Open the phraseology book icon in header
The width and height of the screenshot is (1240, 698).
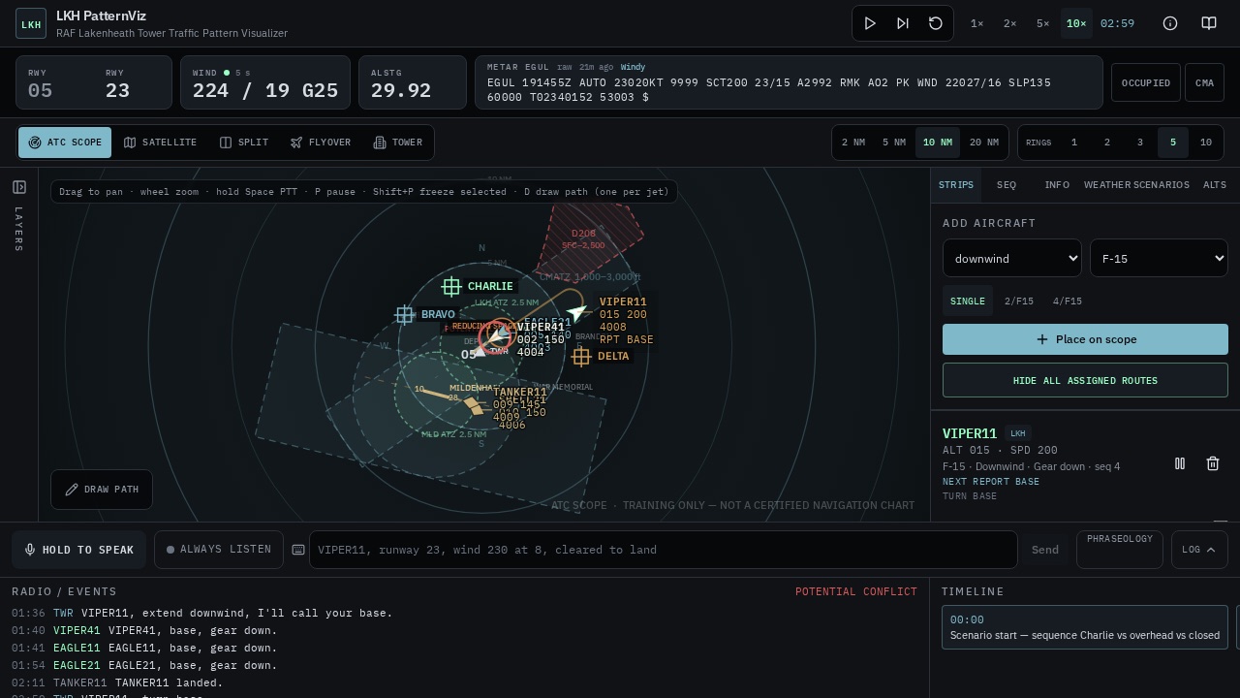tap(1209, 23)
